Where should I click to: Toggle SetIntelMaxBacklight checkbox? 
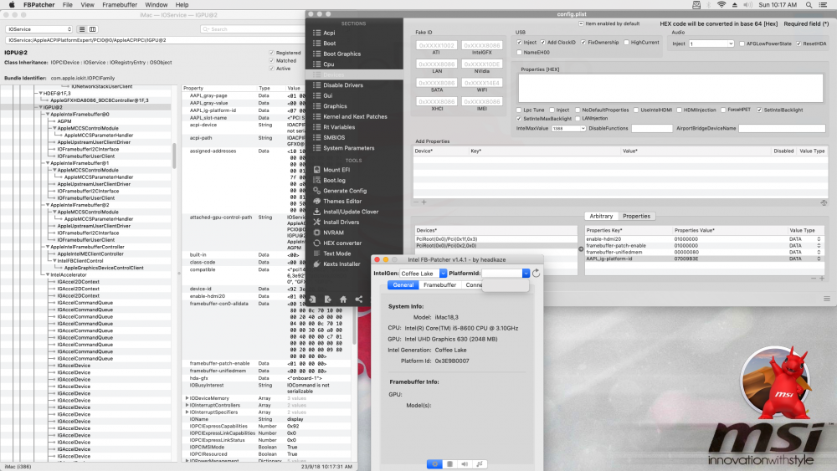point(518,119)
